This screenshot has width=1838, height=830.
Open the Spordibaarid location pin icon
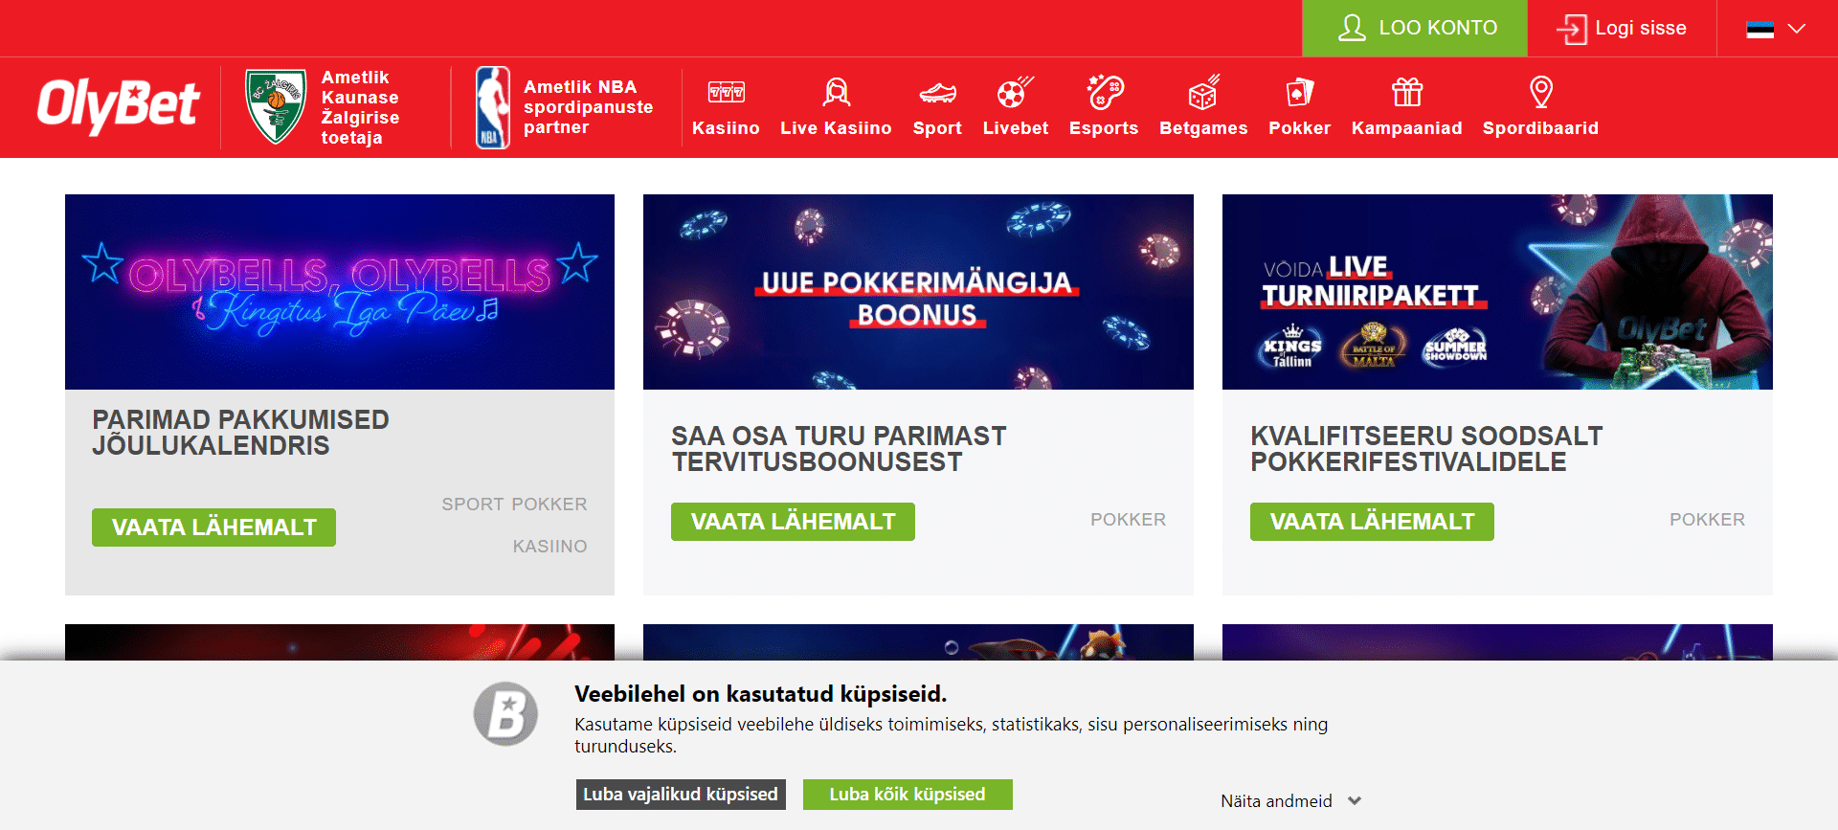click(x=1540, y=93)
